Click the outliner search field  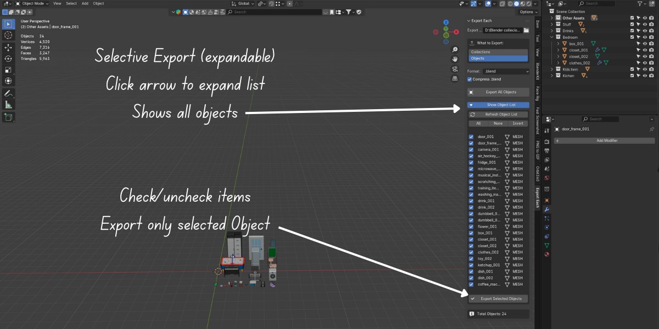[x=596, y=3]
